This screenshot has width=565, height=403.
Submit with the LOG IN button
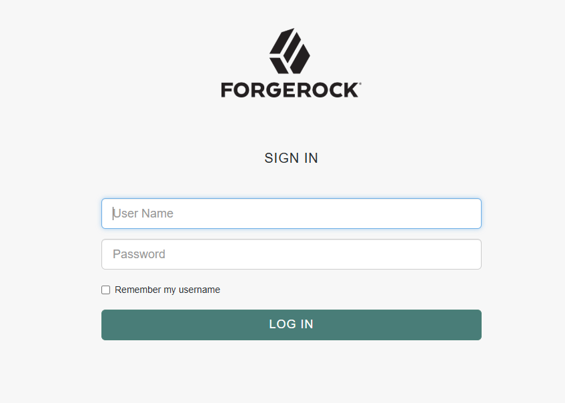pos(291,325)
